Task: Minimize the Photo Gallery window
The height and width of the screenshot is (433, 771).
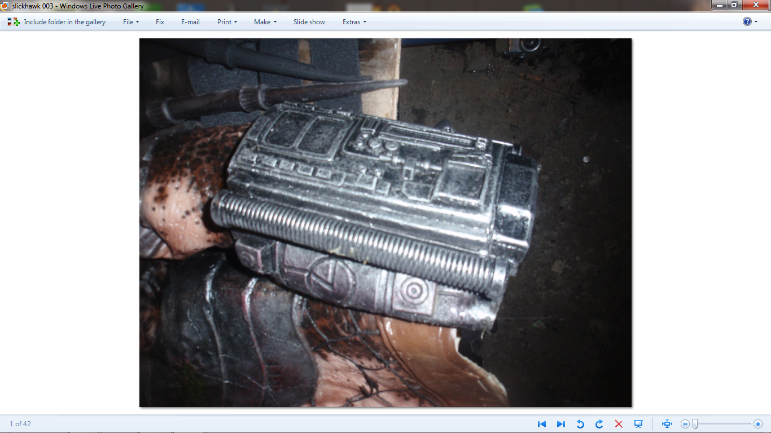Action: click(719, 5)
